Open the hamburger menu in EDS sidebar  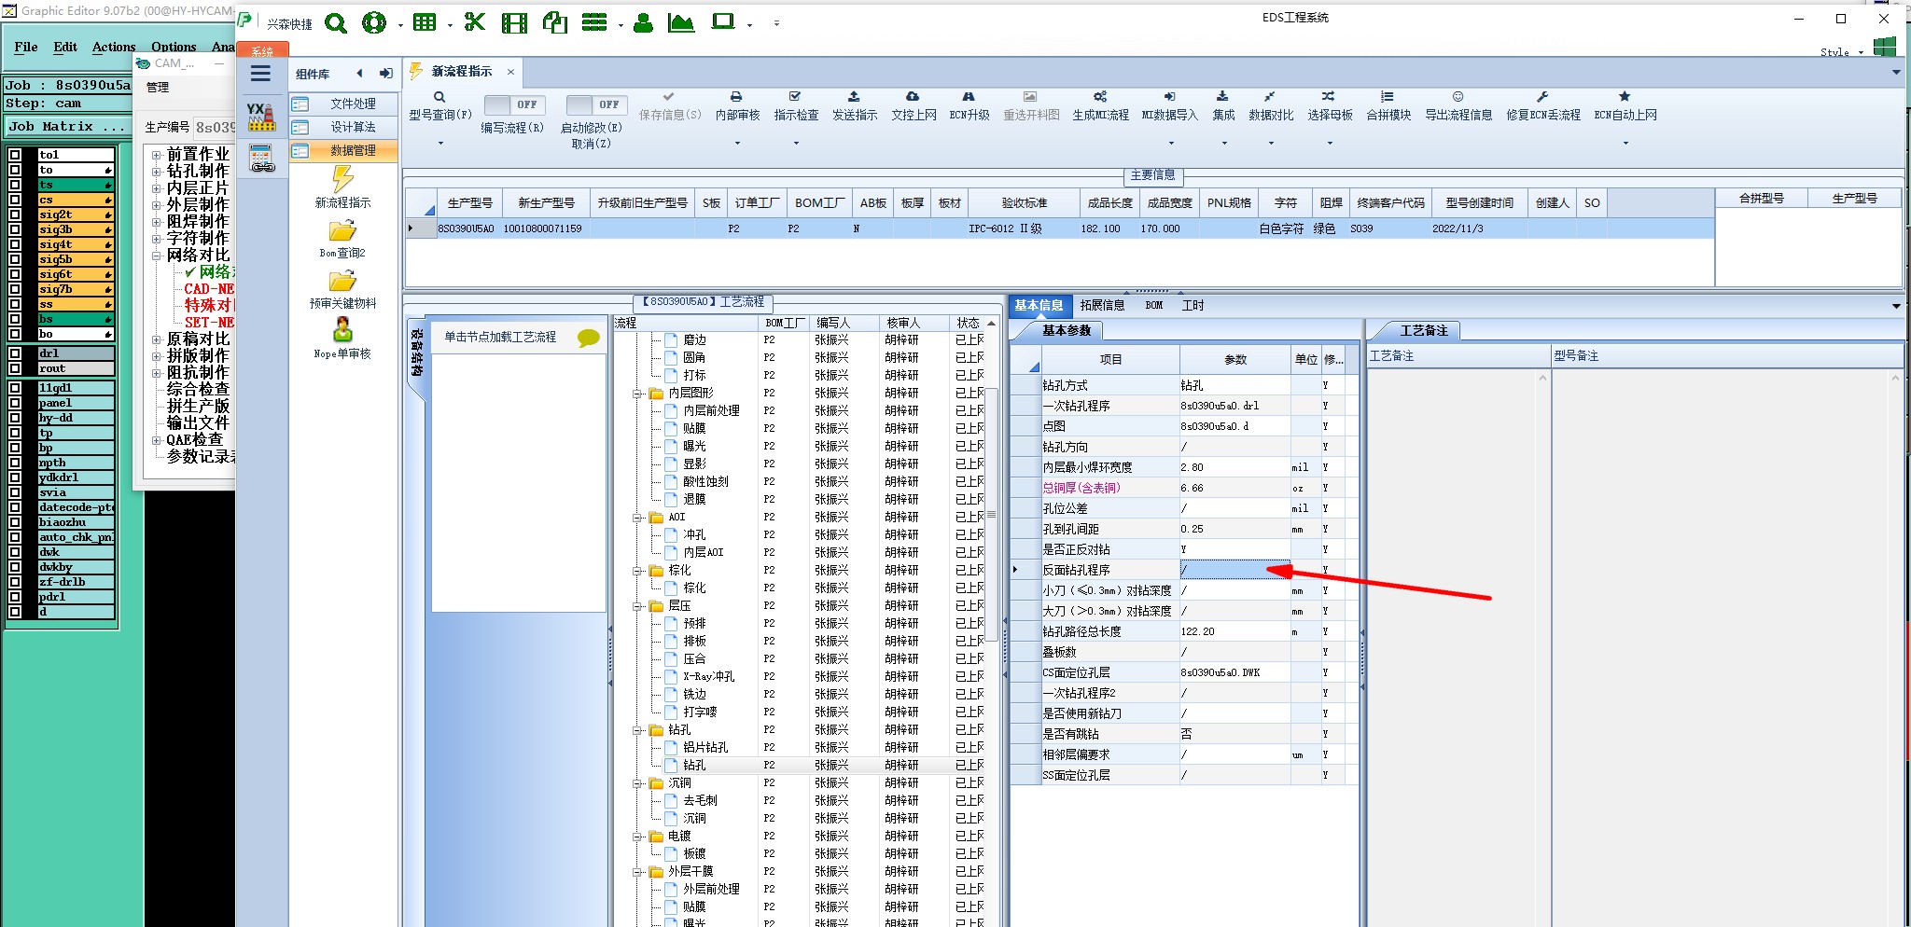click(x=261, y=74)
